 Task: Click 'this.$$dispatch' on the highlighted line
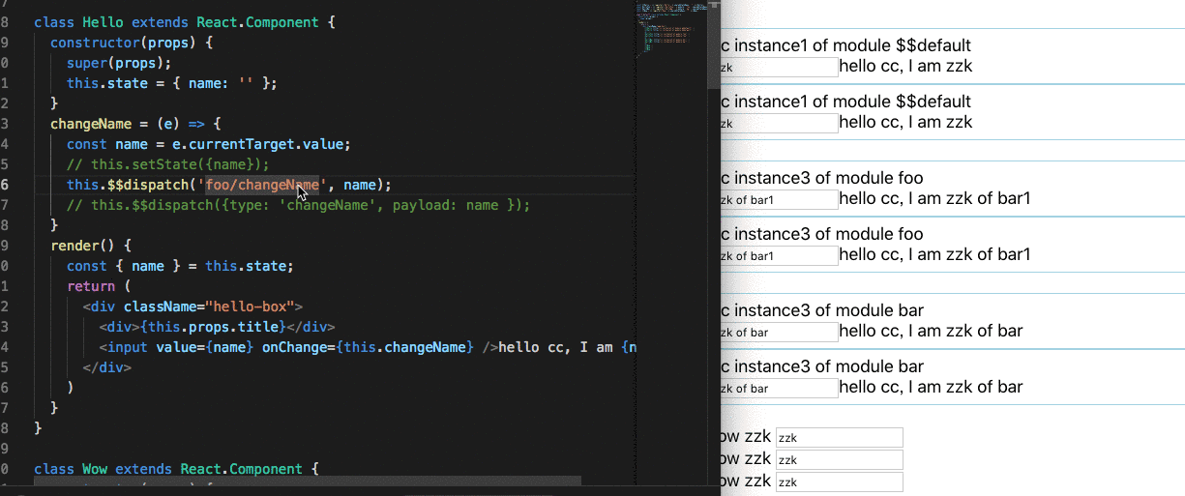(129, 185)
